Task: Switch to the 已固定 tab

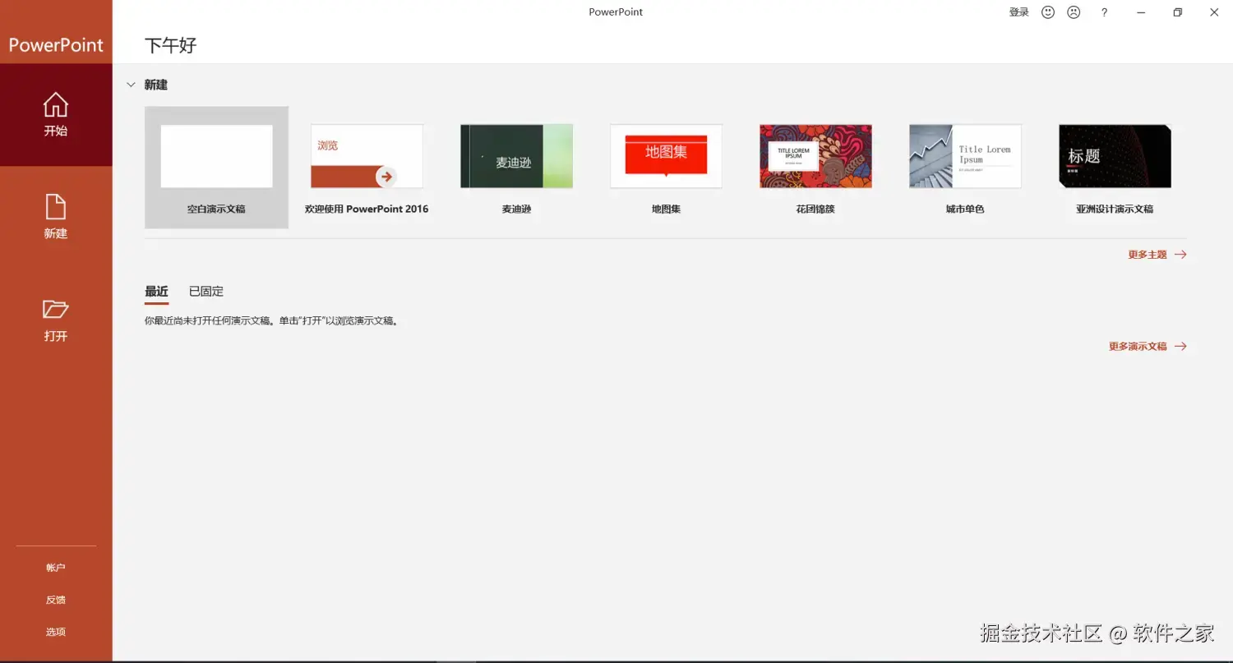Action: pyautogui.click(x=206, y=292)
